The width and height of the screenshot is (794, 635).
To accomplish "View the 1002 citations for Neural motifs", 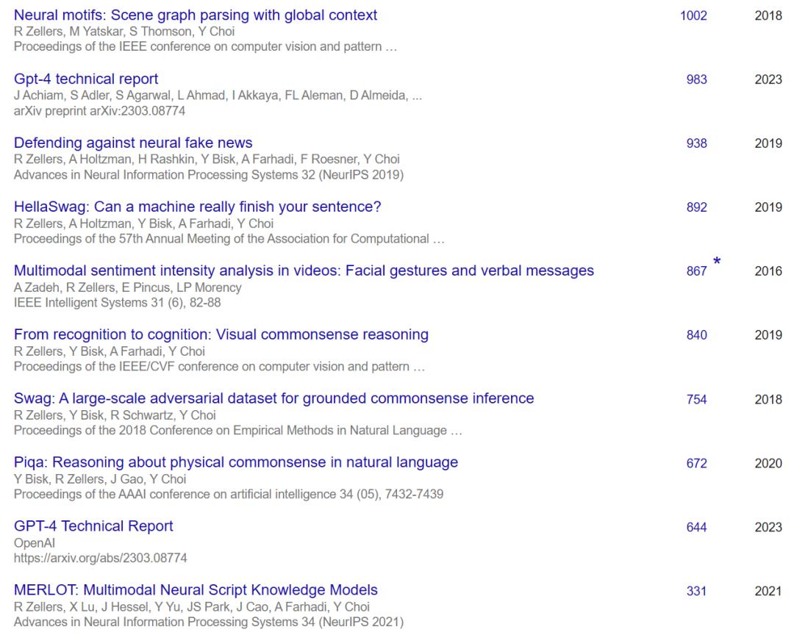I will click(x=693, y=15).
